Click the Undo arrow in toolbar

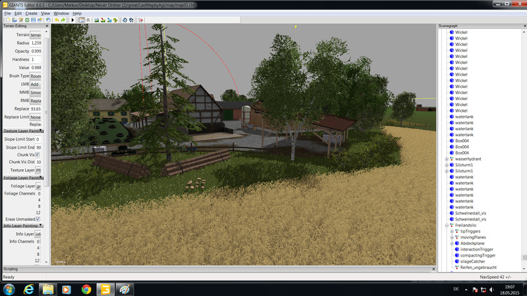(57, 20)
